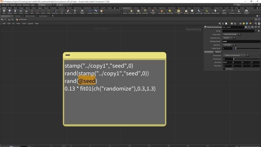Open the Attribute Class dropdown
Screen dimensions: 261x147
coord(229,38)
